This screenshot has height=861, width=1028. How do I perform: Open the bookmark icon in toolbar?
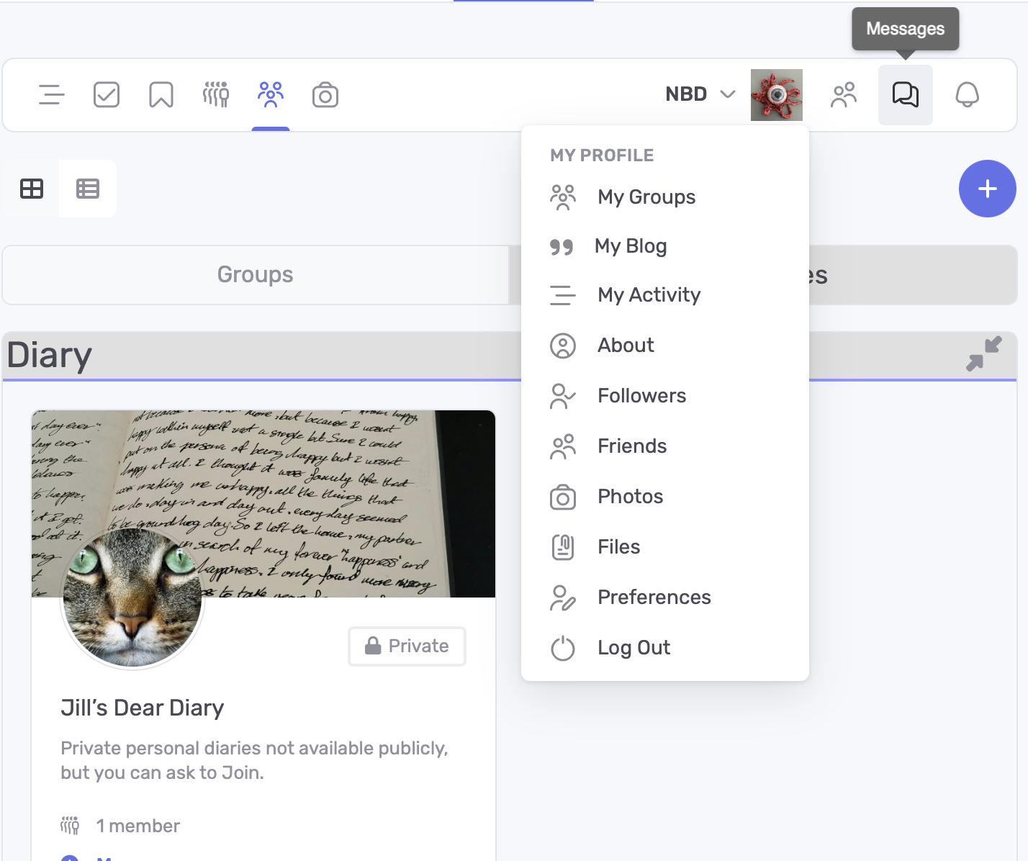161,95
